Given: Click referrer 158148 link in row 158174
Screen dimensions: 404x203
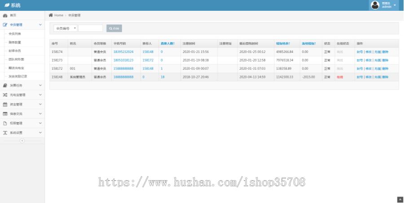Looking at the screenshot, I should 148,52.
